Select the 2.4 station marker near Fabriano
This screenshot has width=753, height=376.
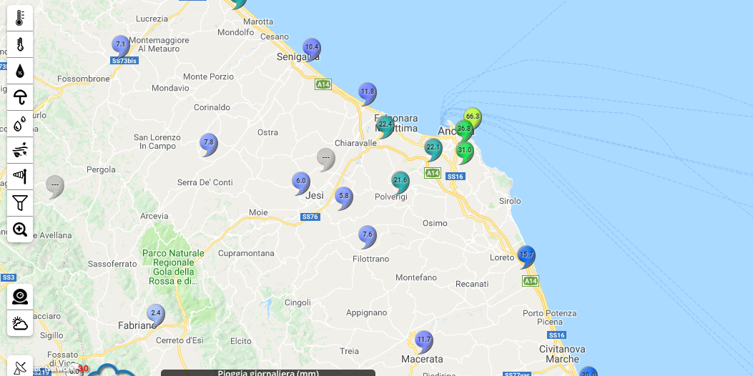(x=156, y=313)
